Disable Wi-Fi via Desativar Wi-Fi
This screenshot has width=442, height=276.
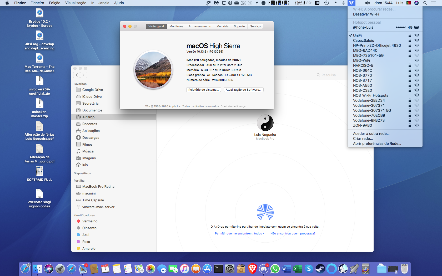coord(385,14)
